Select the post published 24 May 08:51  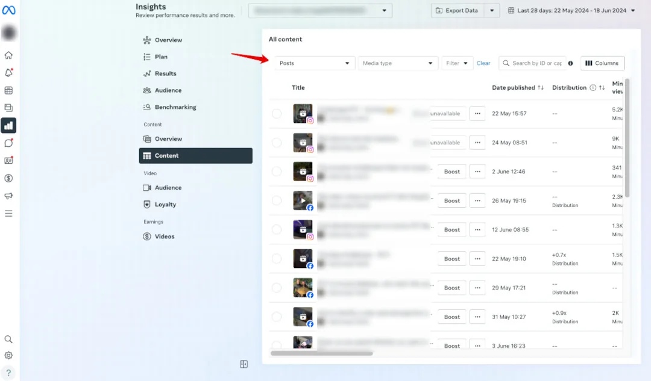pyautogui.click(x=277, y=143)
